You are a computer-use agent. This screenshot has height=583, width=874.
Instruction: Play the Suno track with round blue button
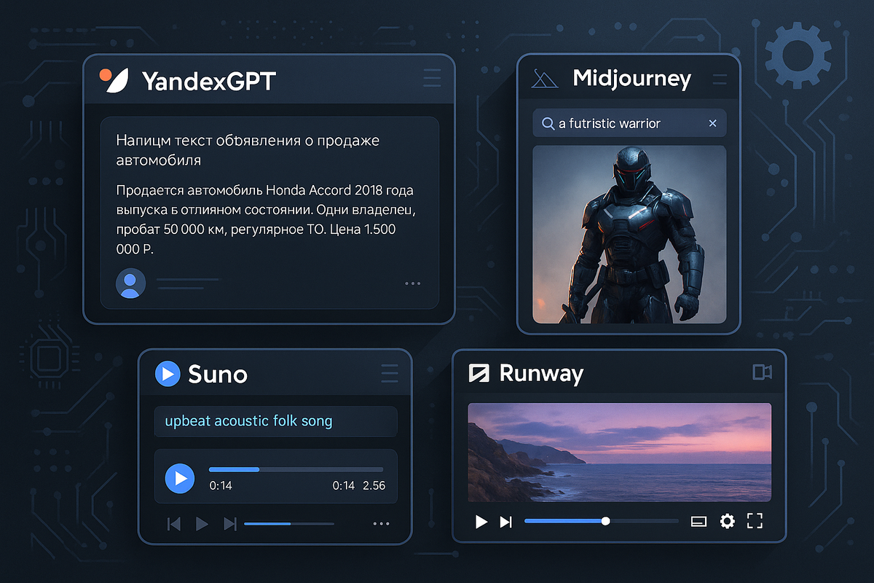(x=179, y=478)
